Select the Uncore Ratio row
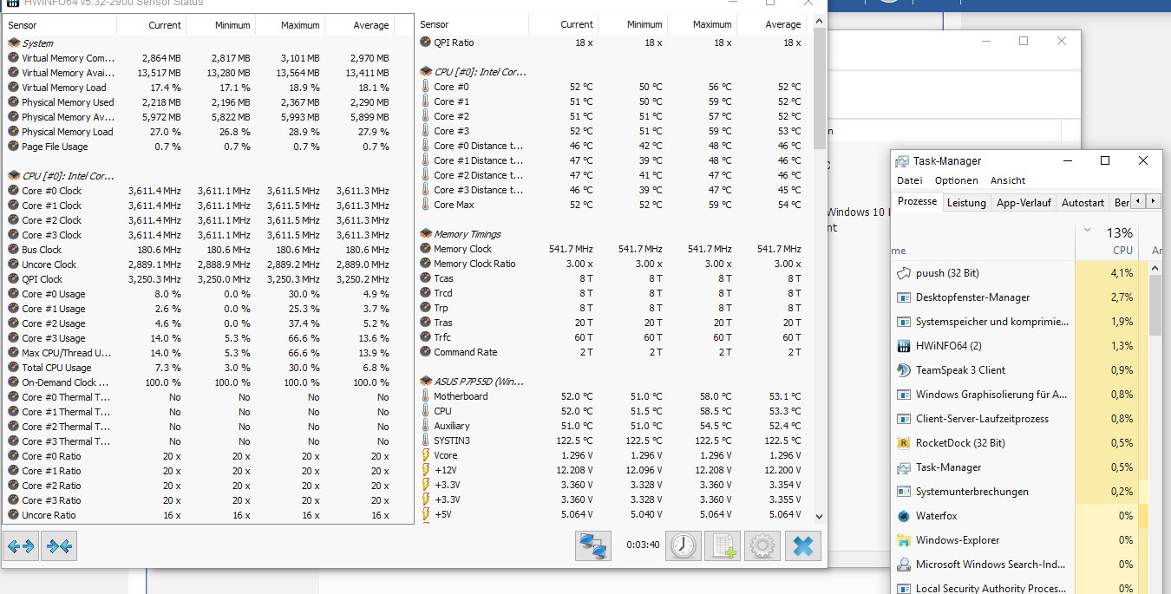Image resolution: width=1171 pixels, height=594 pixels. pos(208,515)
